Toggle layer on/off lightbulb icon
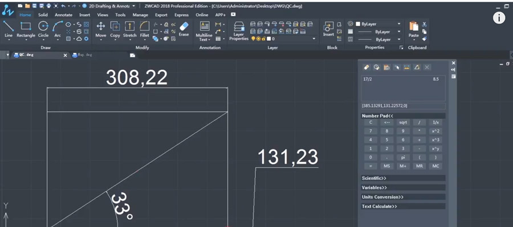Screen dimensions: 513x227 [253, 39]
